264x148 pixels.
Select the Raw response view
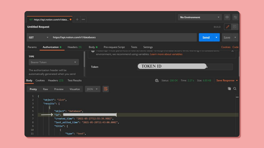coord(45,89)
